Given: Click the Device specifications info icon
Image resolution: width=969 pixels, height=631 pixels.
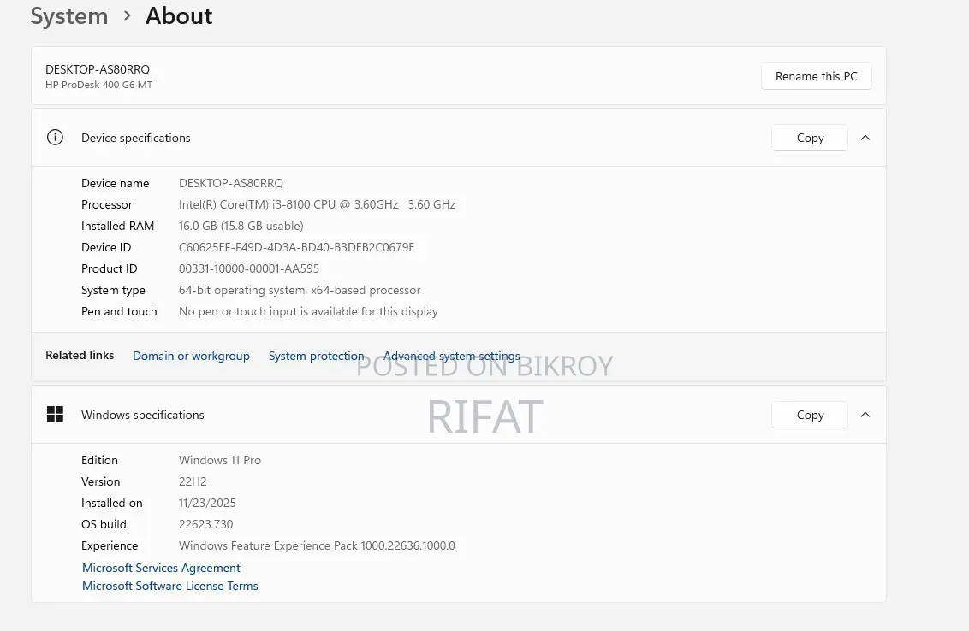Looking at the screenshot, I should point(55,137).
